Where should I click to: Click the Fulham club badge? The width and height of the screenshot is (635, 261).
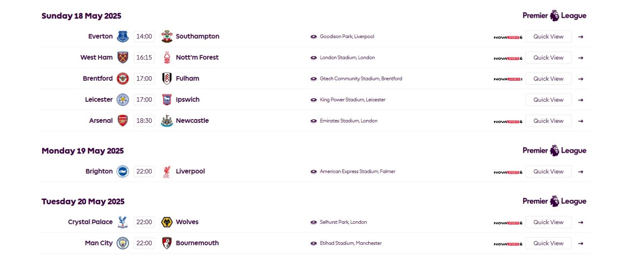click(167, 79)
